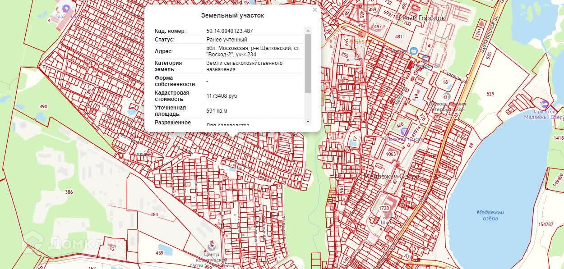Select land parcel 529 on map
Screen dimensions: 564x269
point(490,94)
